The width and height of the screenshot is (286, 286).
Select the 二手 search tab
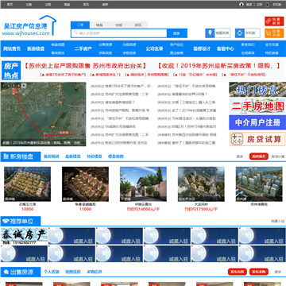(80, 25)
